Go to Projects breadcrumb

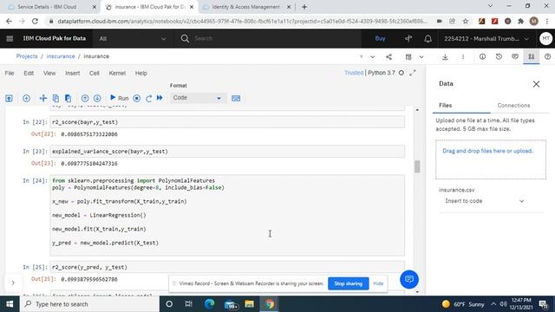27,56
